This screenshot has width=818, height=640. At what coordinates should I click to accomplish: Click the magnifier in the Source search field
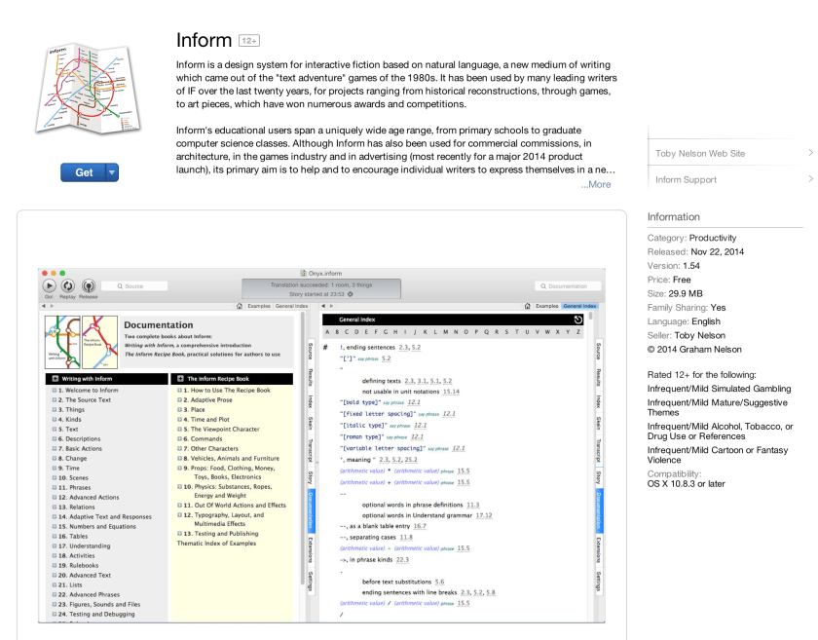tap(119, 285)
